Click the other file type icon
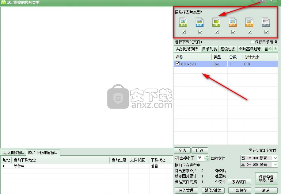Screen dimensions: 281x194 tap(266, 22)
